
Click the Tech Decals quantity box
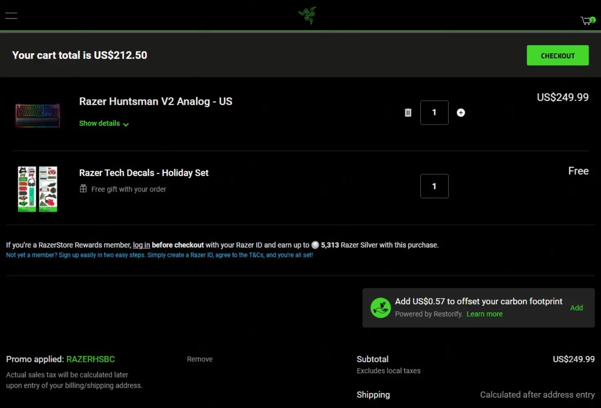(x=434, y=186)
